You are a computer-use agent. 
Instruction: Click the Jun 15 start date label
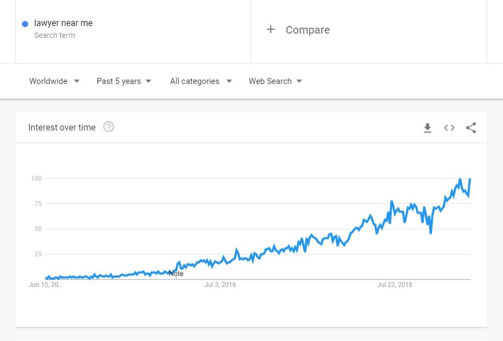(46, 285)
